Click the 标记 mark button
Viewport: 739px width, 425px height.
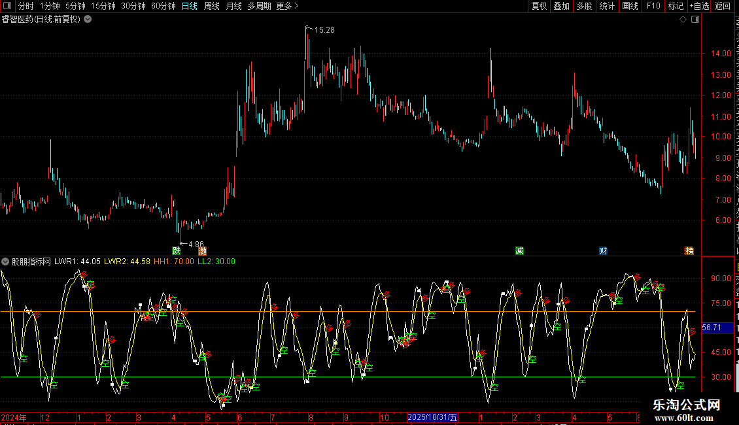(x=676, y=6)
